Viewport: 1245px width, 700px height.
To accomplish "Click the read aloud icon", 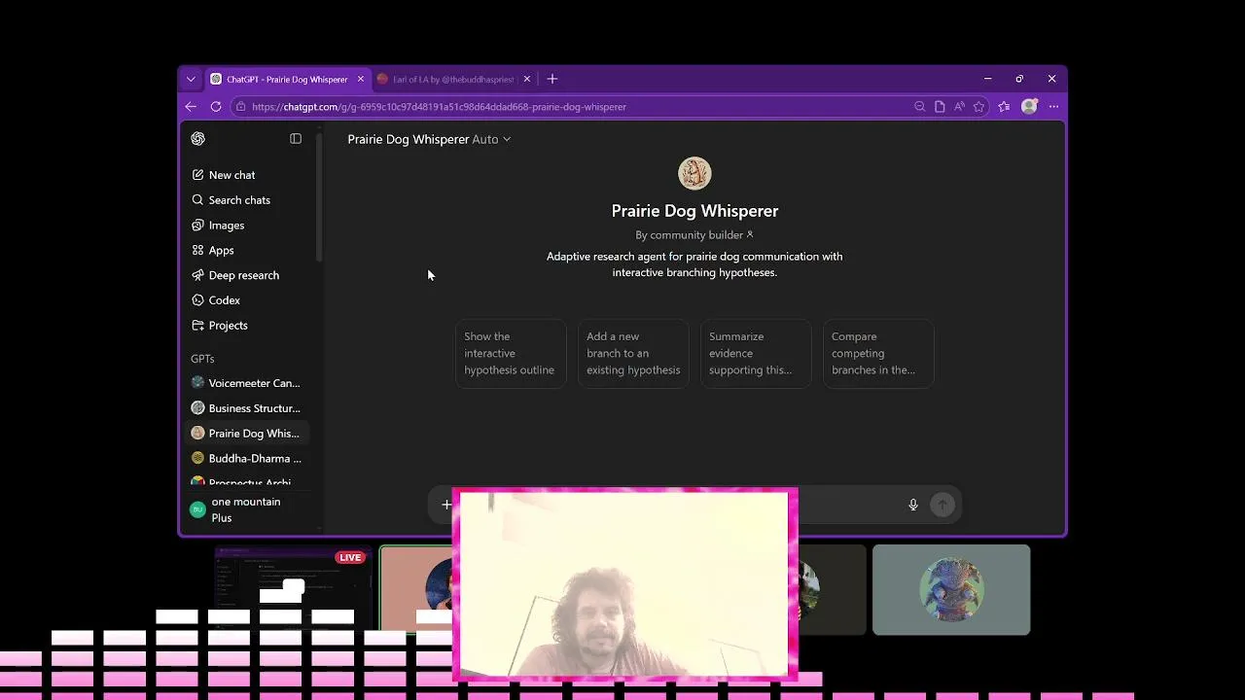I will point(959,107).
